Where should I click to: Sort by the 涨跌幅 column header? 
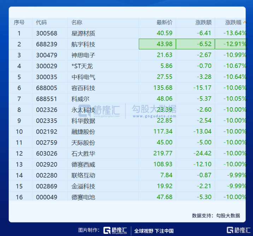pyautogui.click(x=233, y=23)
